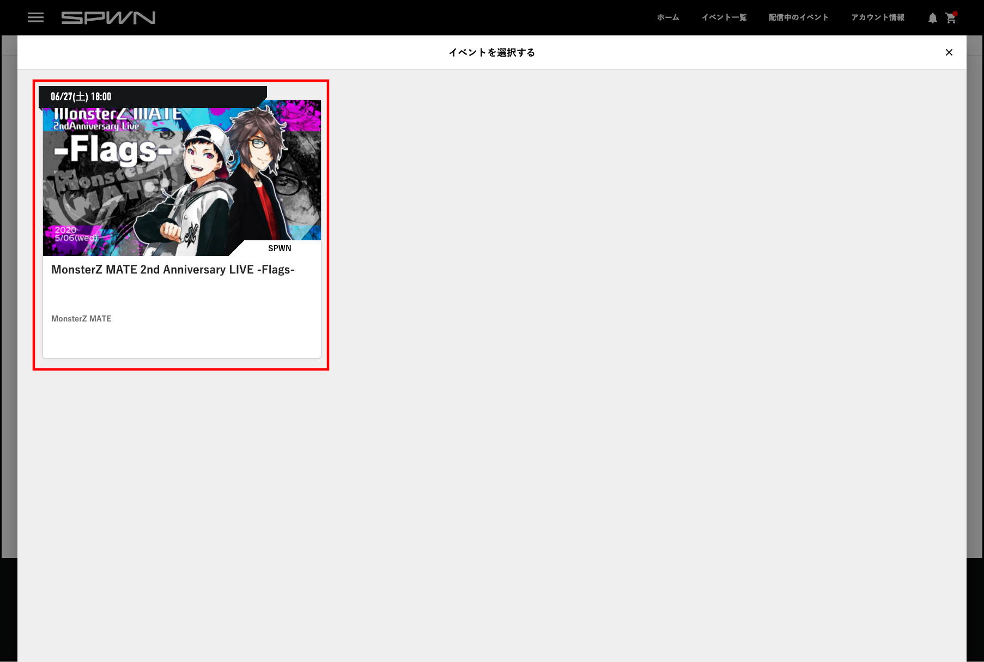Go to ホーム in the navigation
Image resolution: width=984 pixels, height=662 pixels.
tap(668, 17)
